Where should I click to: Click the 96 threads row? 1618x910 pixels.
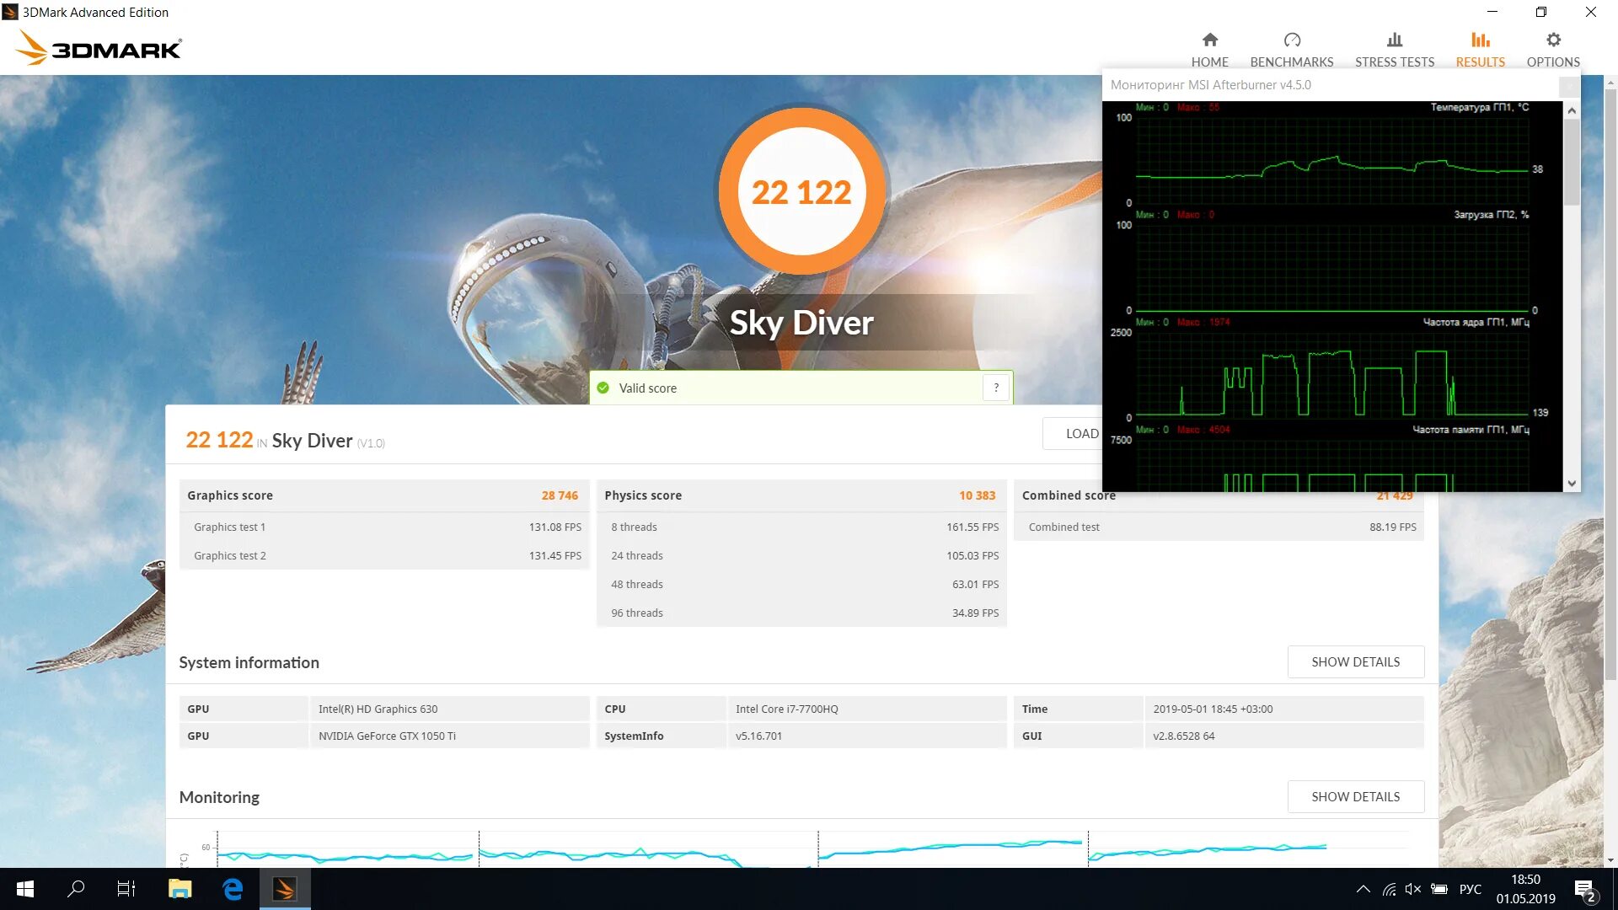pyautogui.click(x=801, y=613)
